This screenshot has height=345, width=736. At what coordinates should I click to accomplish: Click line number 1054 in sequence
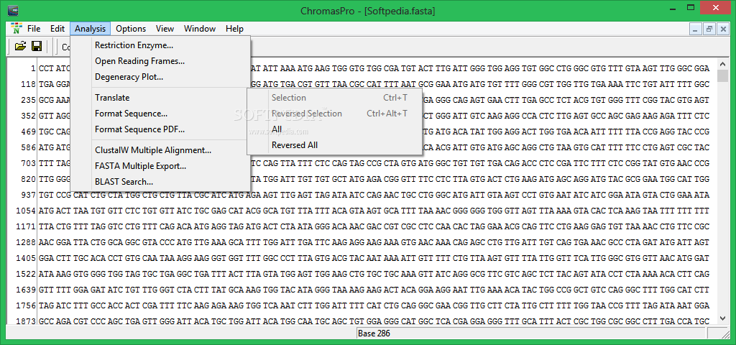(26, 211)
